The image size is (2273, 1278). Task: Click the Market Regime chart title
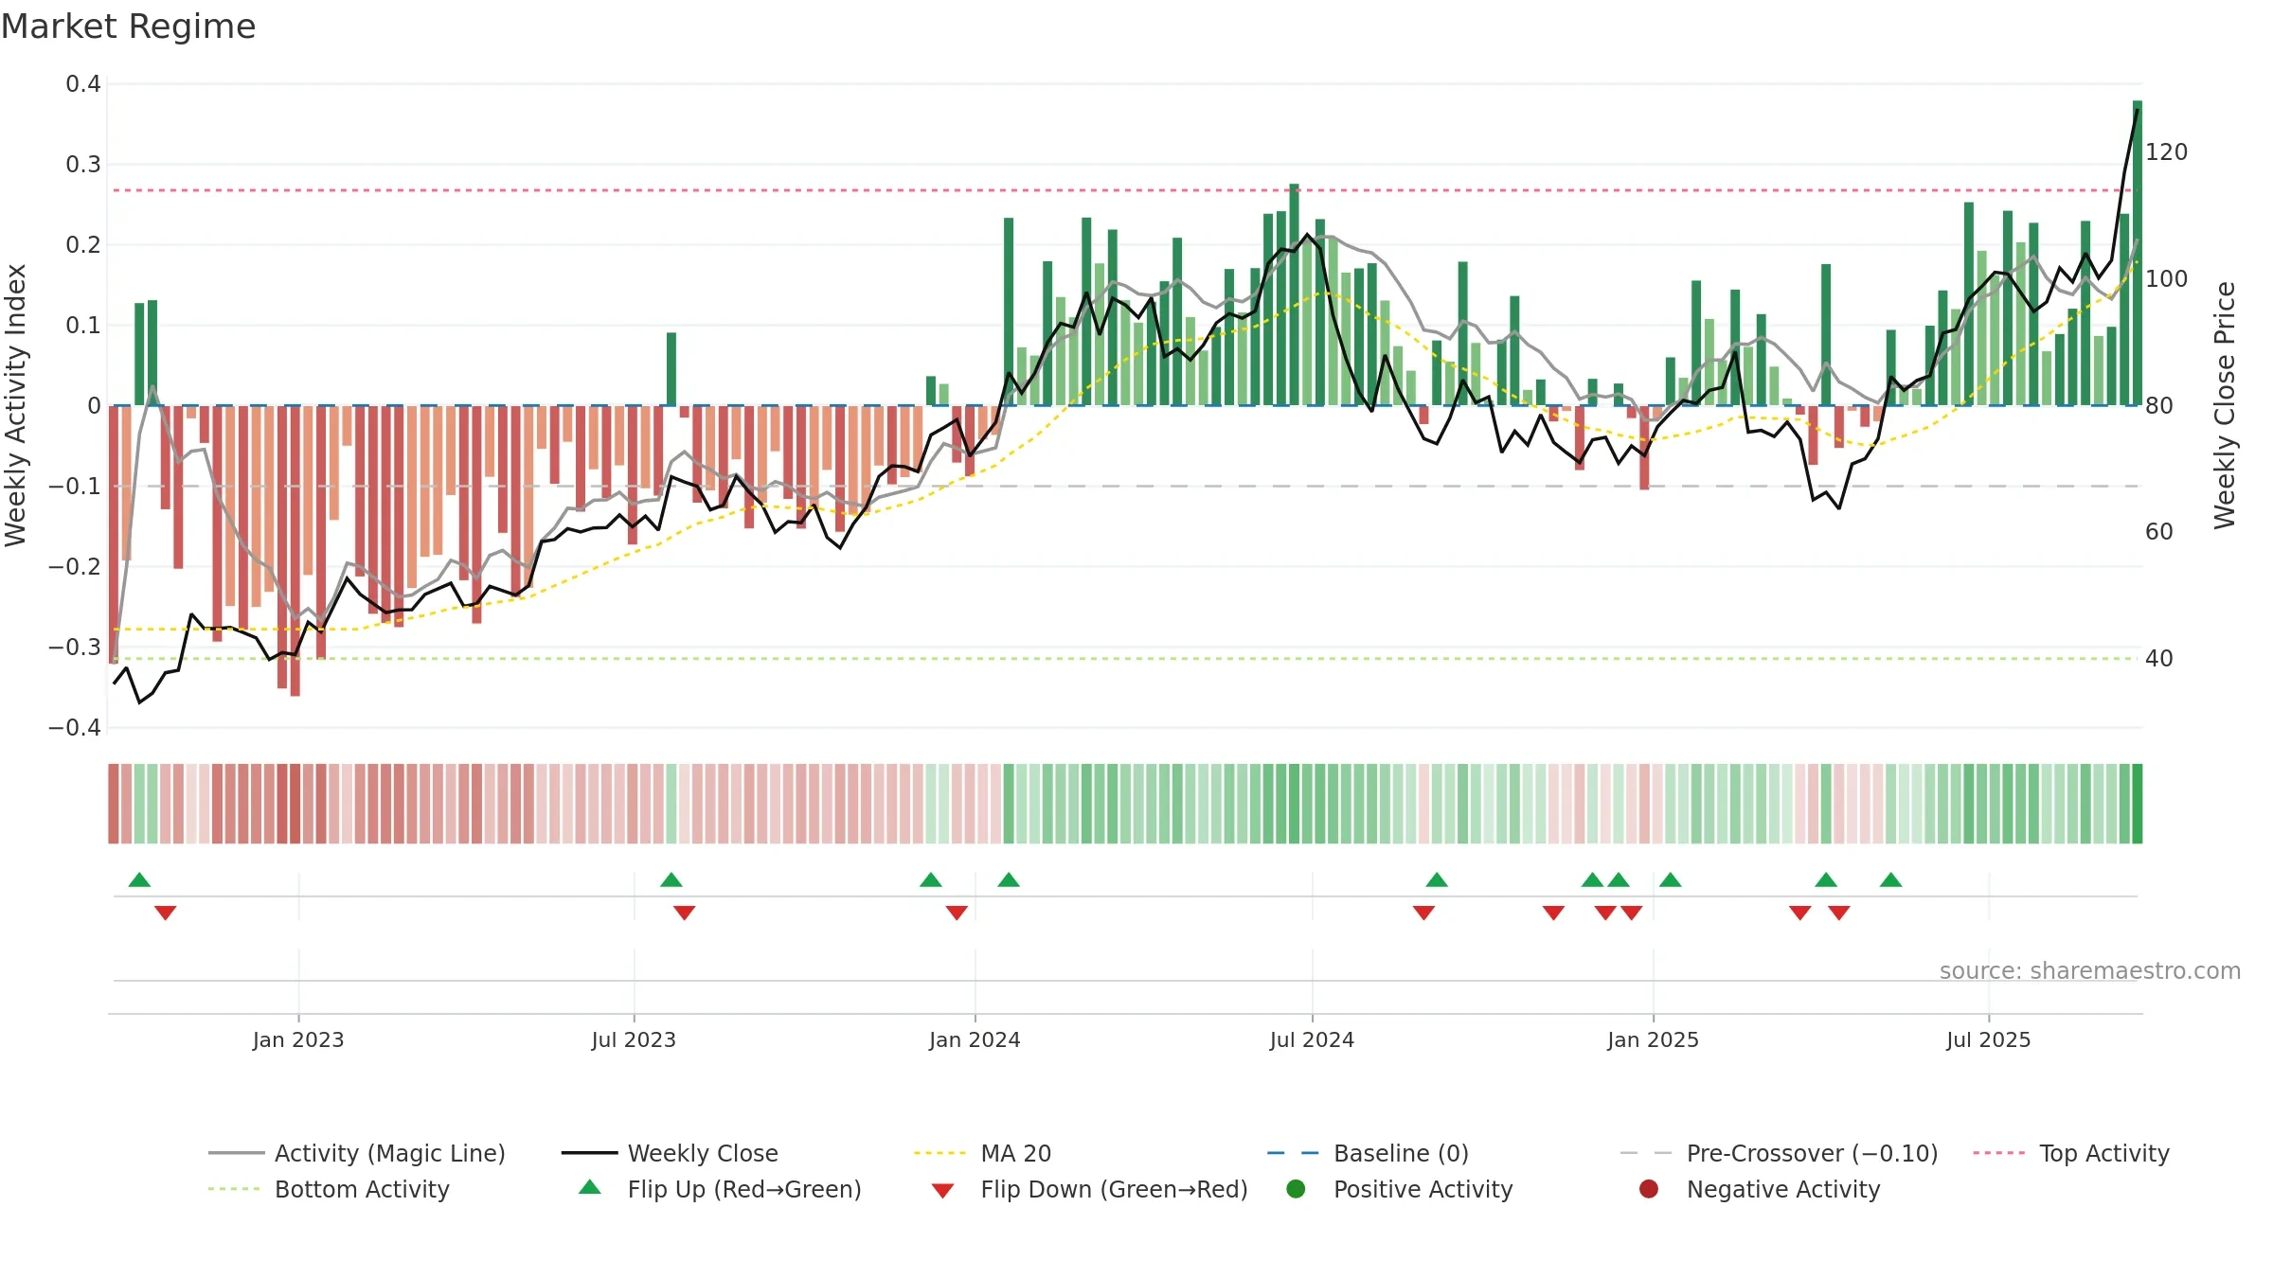[128, 27]
